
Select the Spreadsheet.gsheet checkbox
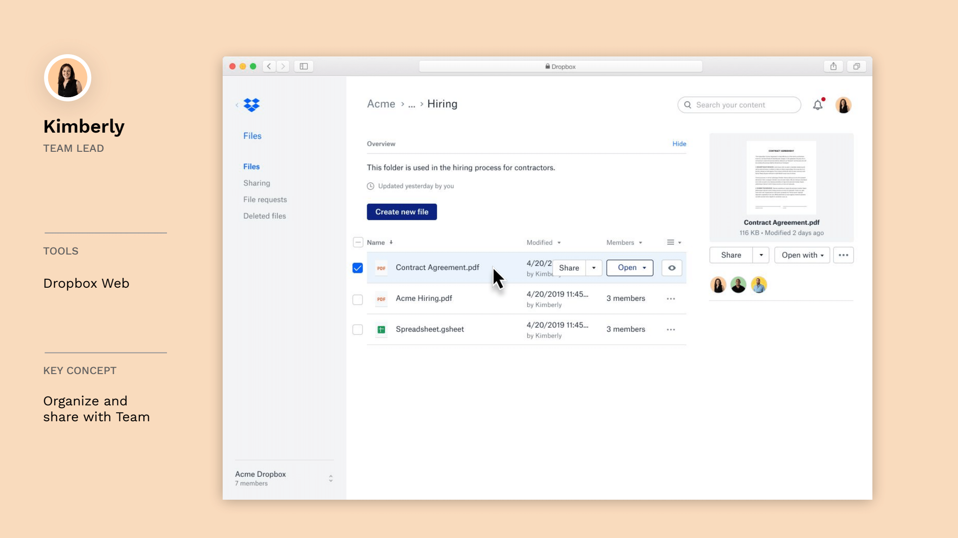pyautogui.click(x=358, y=330)
